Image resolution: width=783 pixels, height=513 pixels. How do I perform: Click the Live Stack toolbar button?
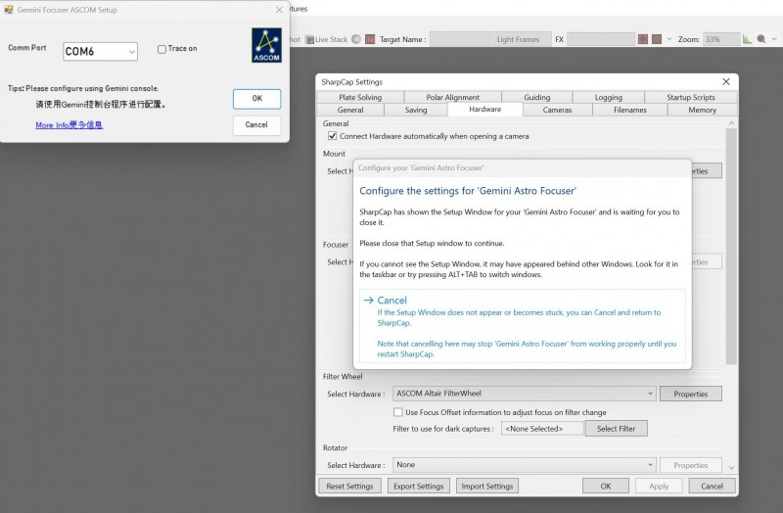click(x=327, y=39)
